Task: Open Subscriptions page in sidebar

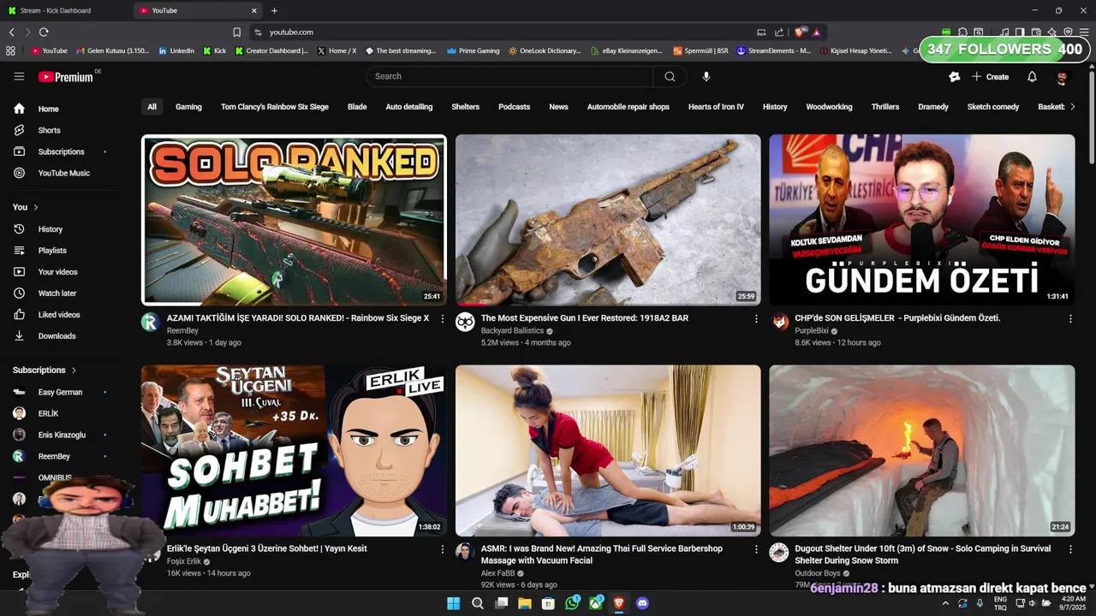Action: (x=62, y=151)
